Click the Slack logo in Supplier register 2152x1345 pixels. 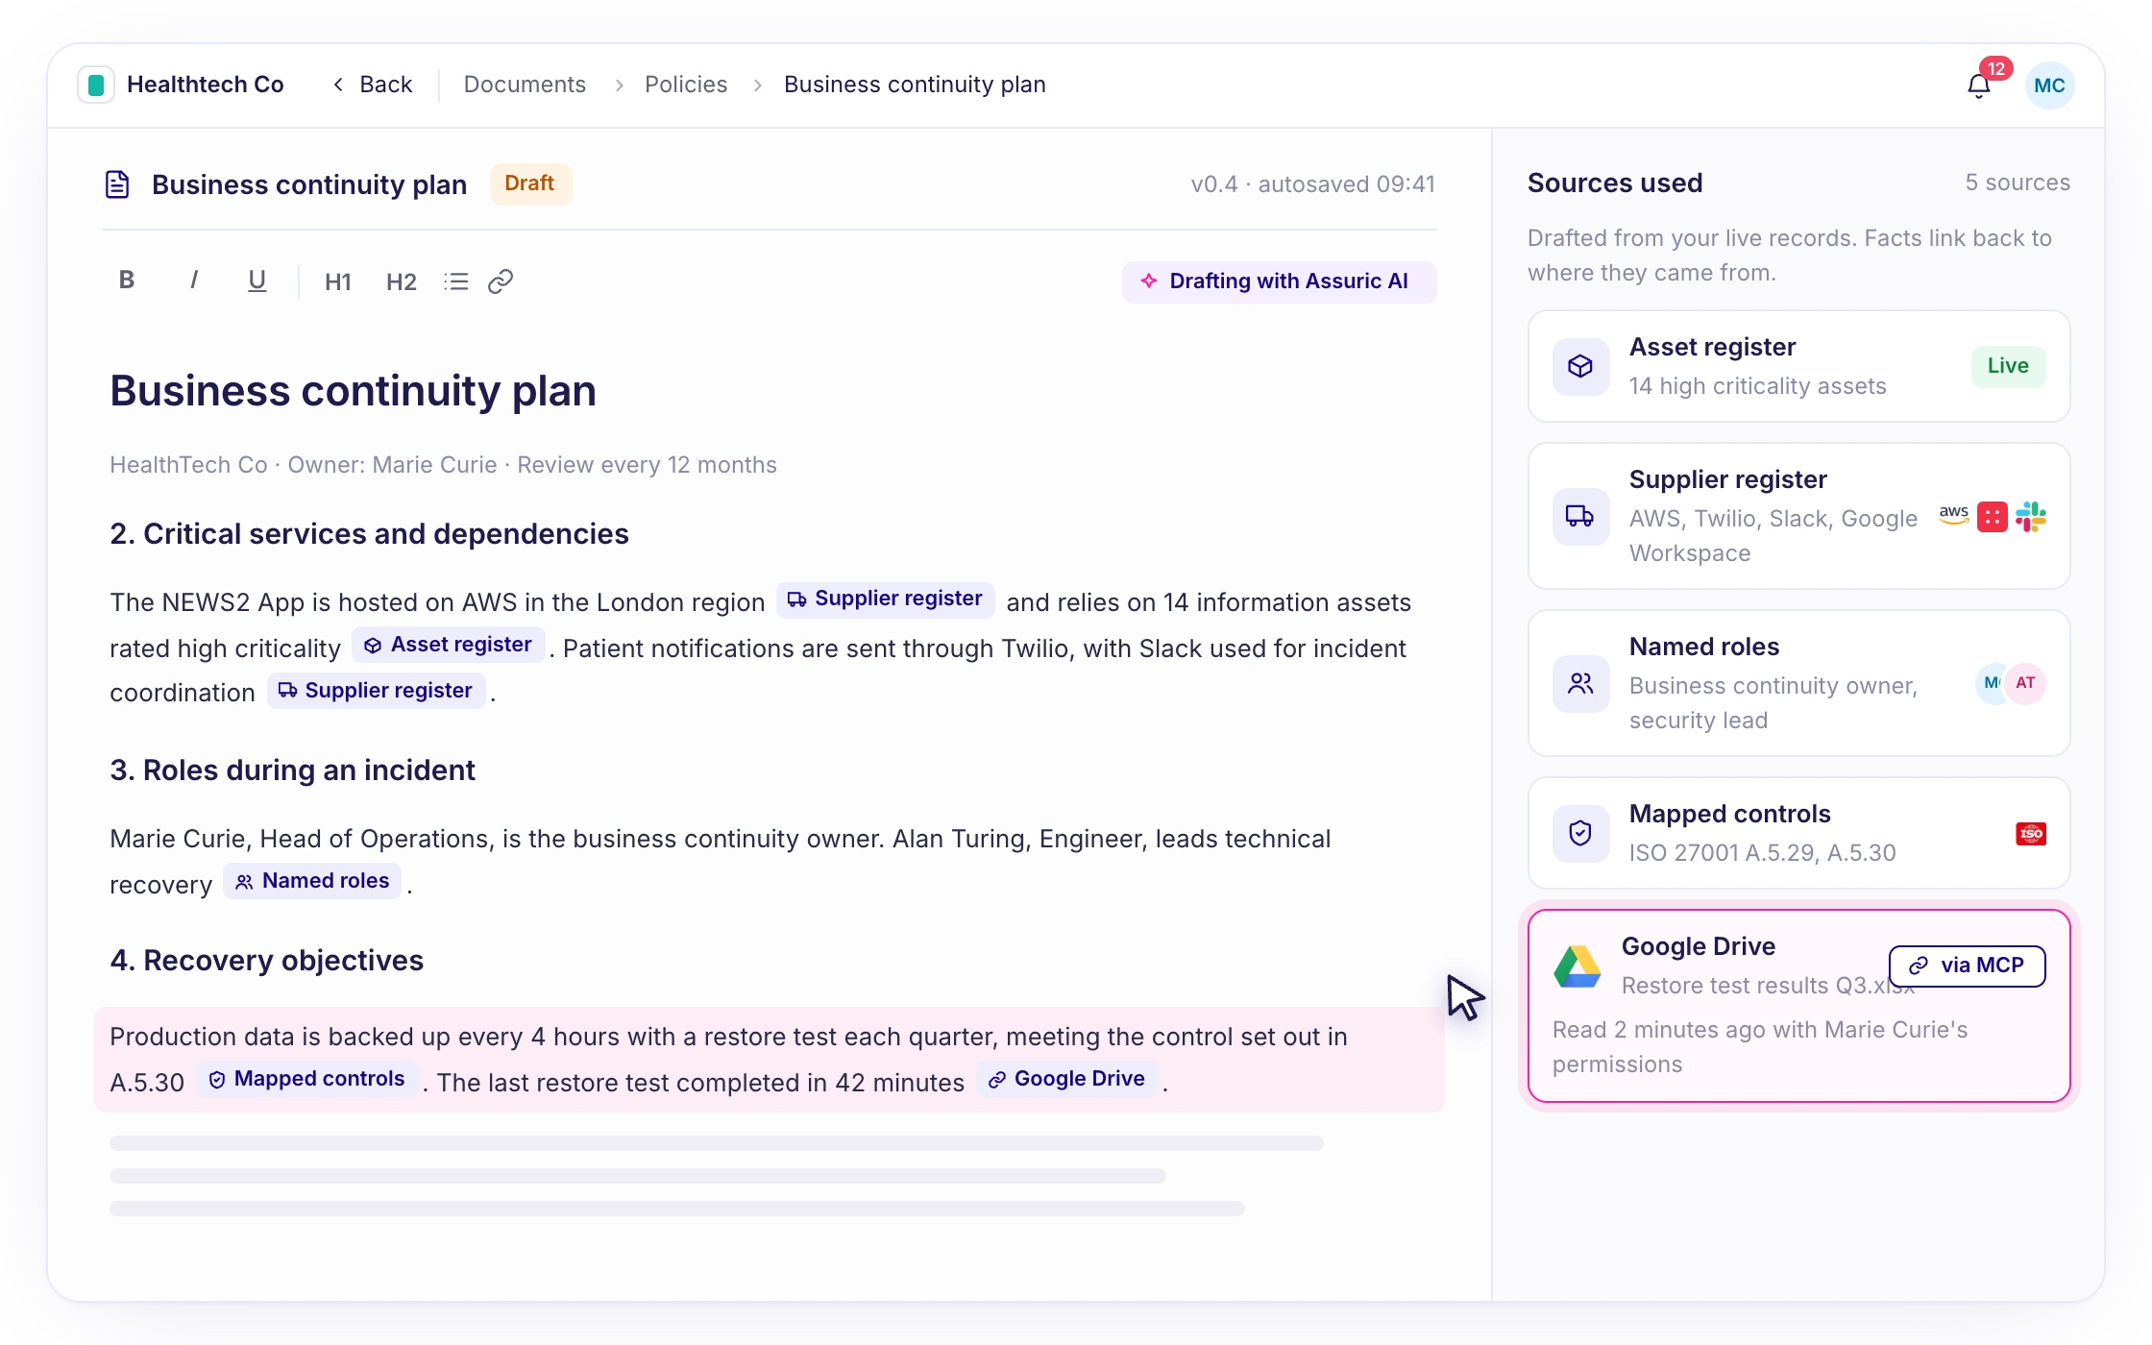click(2030, 517)
